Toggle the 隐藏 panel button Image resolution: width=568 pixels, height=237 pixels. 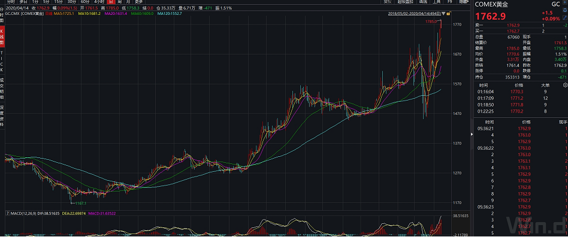coord(463,2)
